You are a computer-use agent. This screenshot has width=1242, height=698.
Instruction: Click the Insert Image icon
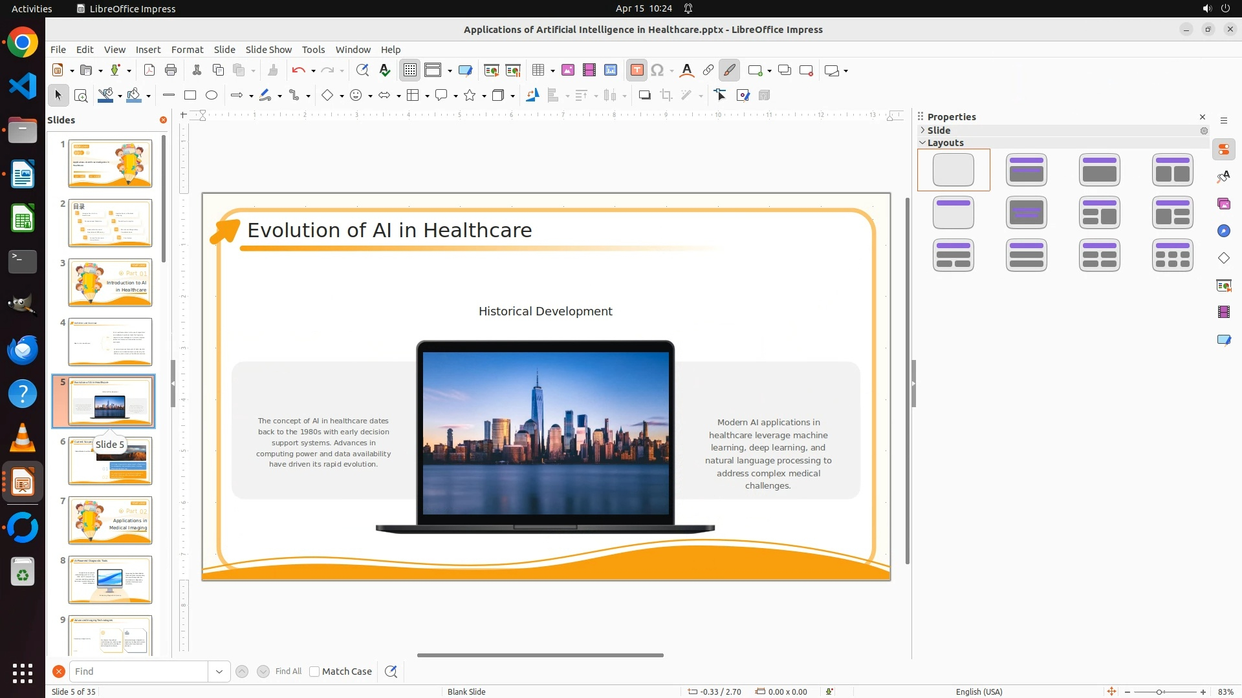point(568,70)
